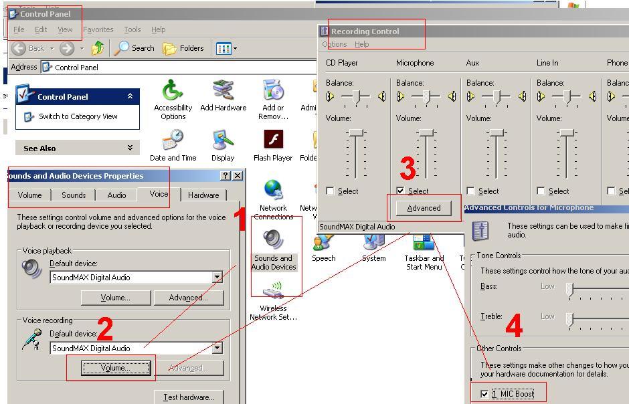
Task: Expand the See Also section
Action: [x=130, y=148]
